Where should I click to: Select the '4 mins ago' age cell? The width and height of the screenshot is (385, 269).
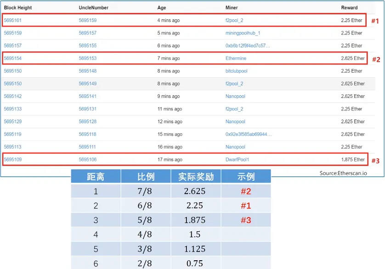click(169, 20)
